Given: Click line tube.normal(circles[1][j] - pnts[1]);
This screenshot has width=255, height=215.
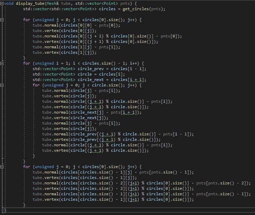Looking at the screenshot, I should click(x=76, y=47).
